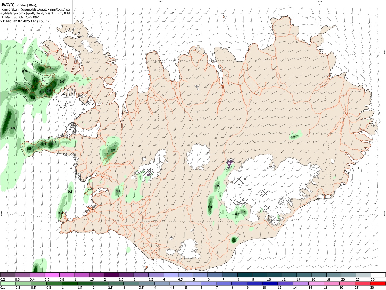This screenshot has width=386, height=290.
Task: Click the '30' label in the snow legend's top row
Action: tap(373, 279)
